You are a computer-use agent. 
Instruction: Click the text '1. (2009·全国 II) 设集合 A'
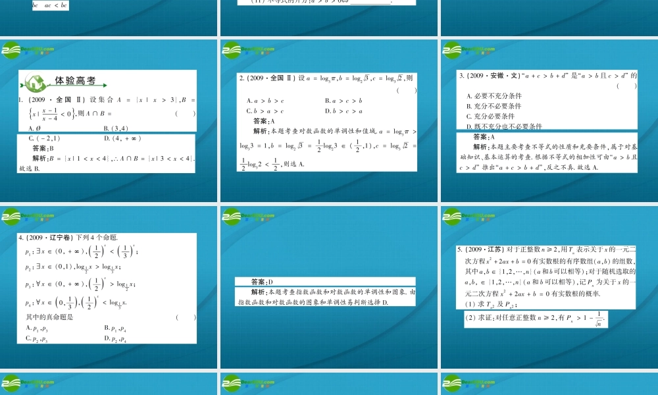coord(70,100)
